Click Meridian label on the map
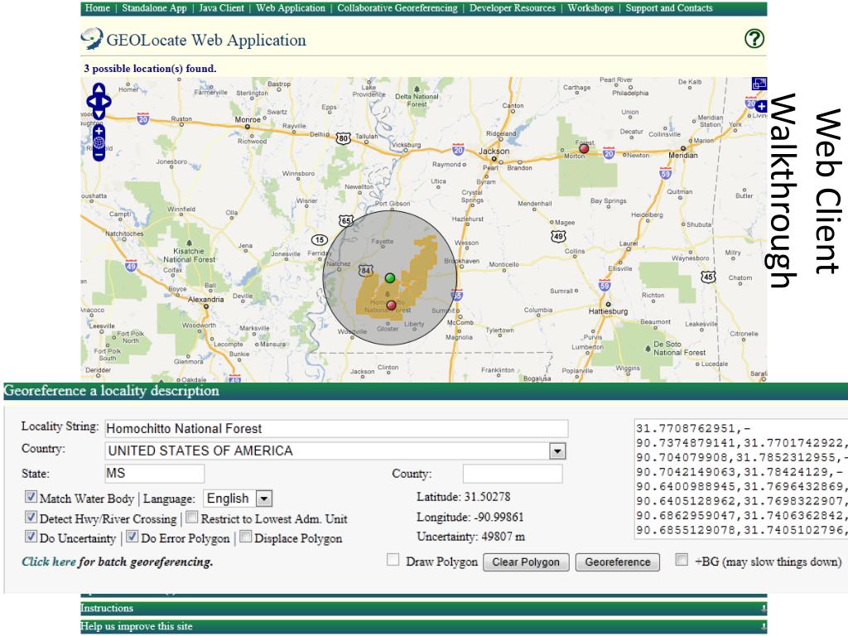848x636 pixels. click(x=683, y=155)
